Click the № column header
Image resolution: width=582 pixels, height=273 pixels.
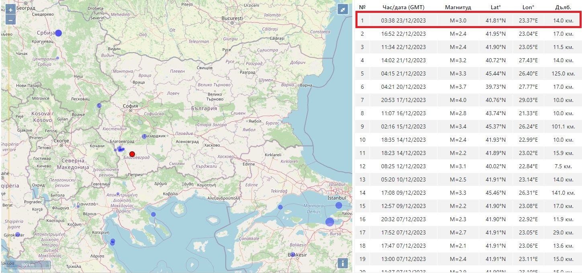(x=362, y=7)
